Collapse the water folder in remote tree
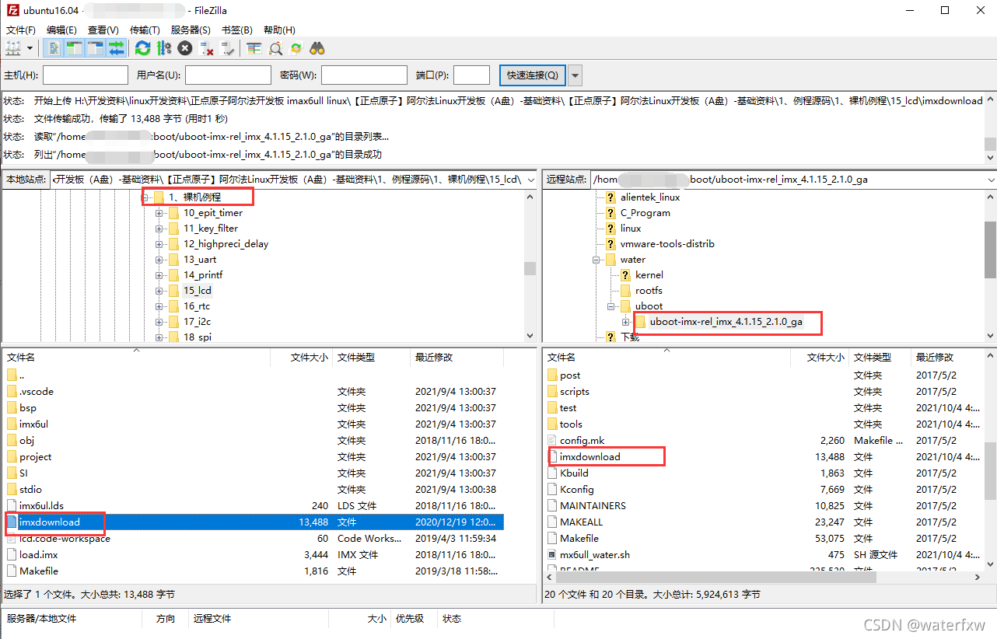 pos(596,260)
